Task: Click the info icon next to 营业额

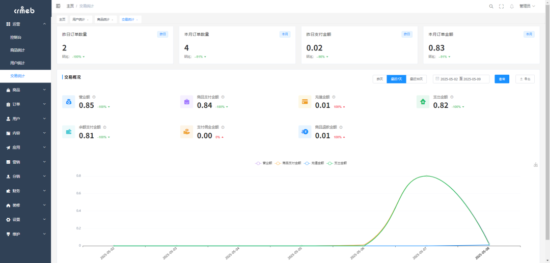Action: pyautogui.click(x=94, y=97)
